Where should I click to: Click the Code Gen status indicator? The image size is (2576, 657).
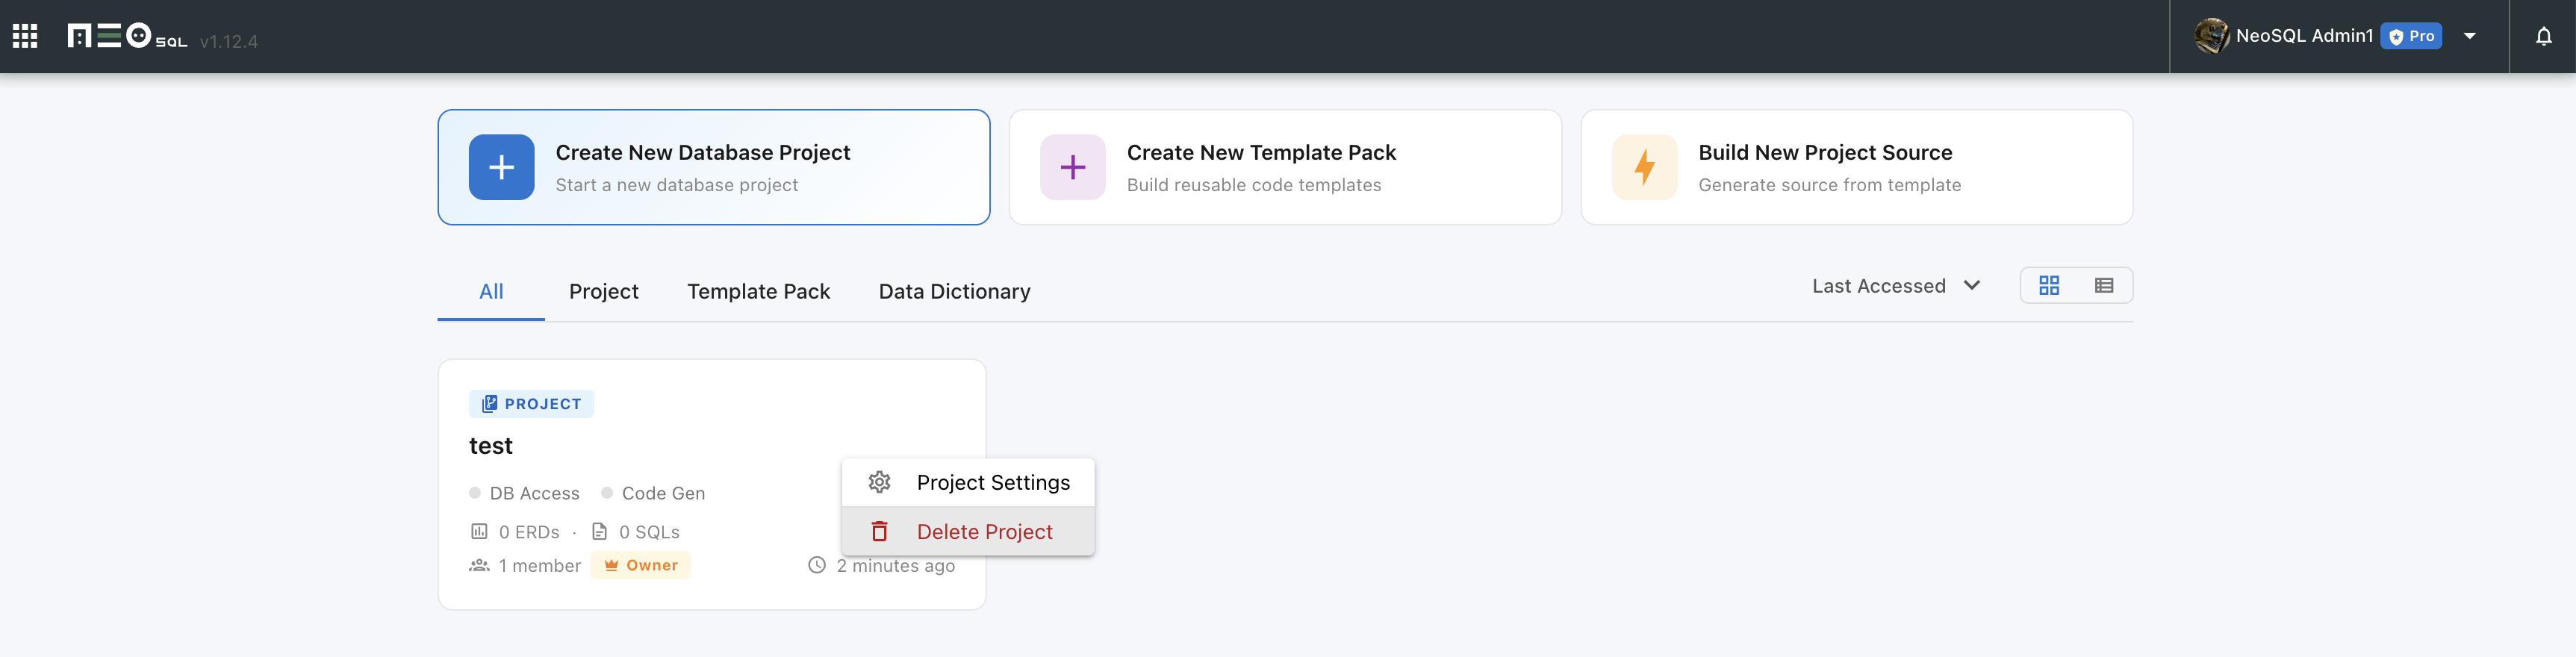tap(653, 493)
